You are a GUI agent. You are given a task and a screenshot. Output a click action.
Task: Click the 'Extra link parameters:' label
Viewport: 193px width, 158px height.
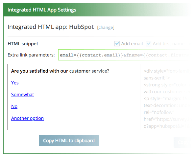pyautogui.click(x=31, y=55)
